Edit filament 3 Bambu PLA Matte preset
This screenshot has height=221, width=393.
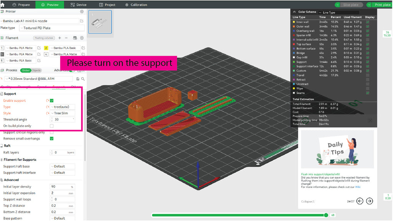(39, 54)
